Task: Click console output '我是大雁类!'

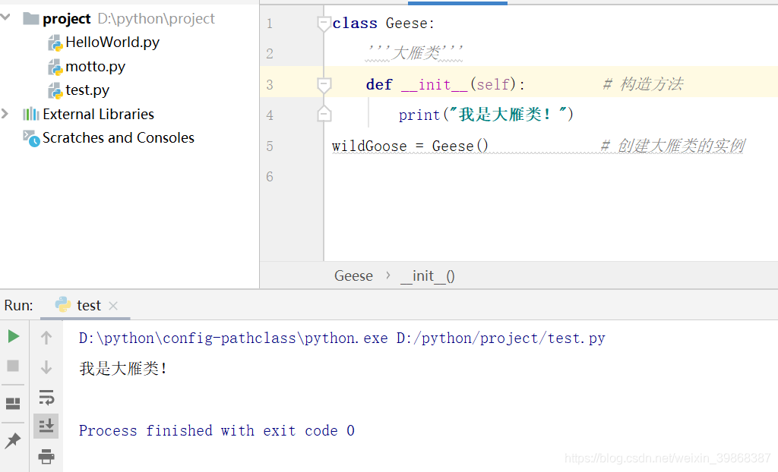Action: coord(124,368)
